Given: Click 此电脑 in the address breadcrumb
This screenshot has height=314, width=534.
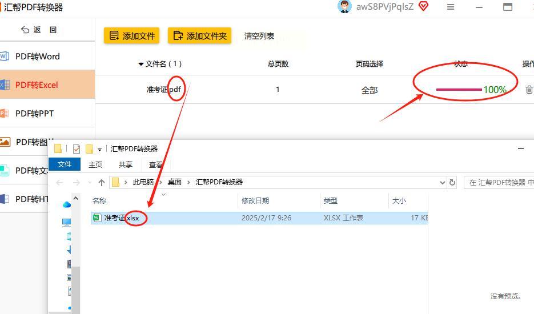Looking at the screenshot, I should click(143, 182).
